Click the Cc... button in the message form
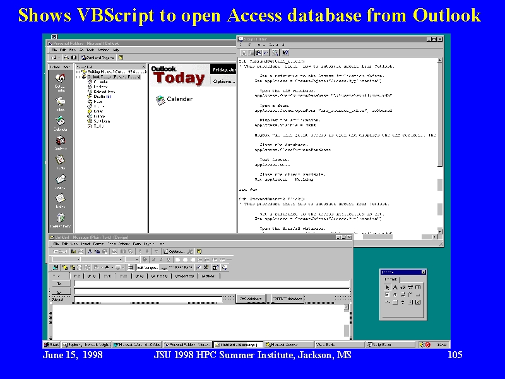Image resolution: width=505 pixels, height=379 pixels. click(61, 292)
